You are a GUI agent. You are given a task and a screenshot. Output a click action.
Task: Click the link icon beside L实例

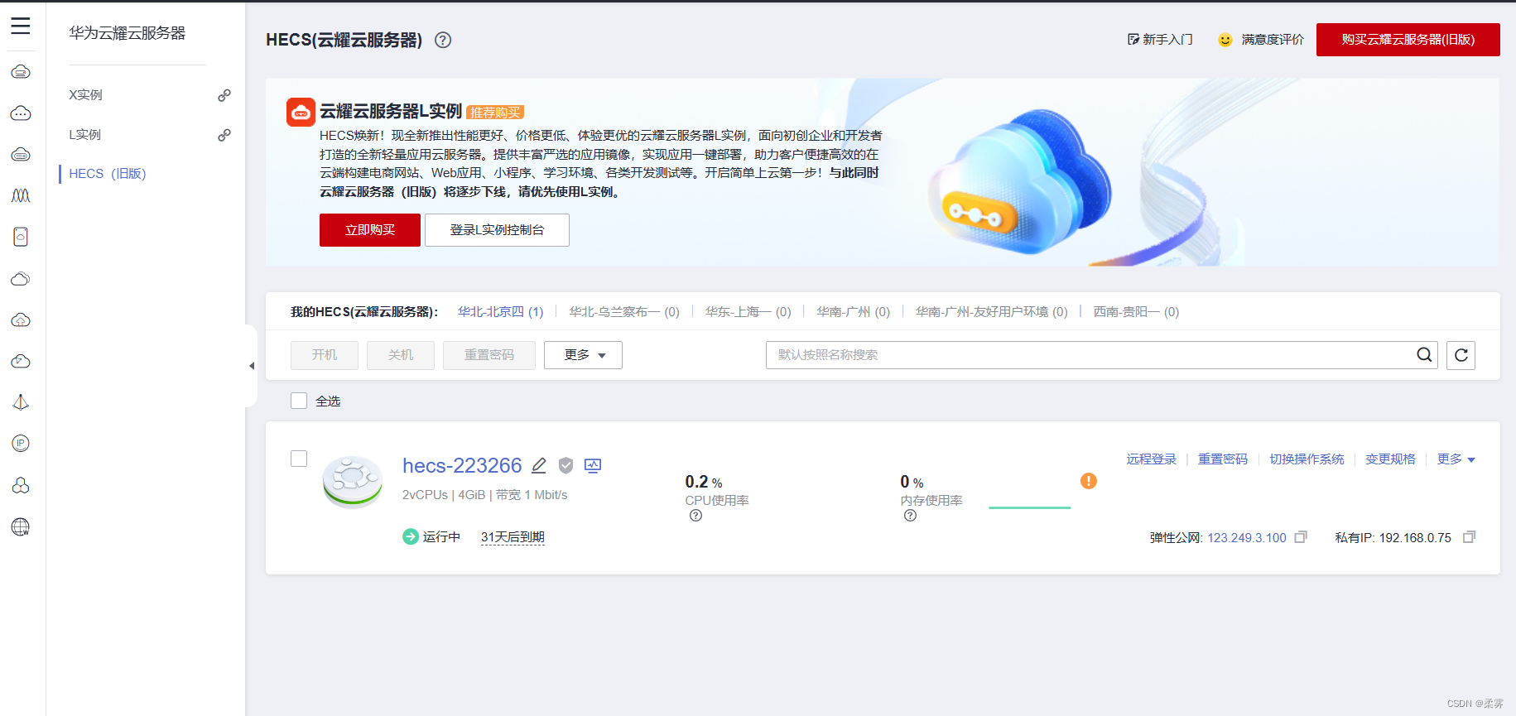click(224, 135)
